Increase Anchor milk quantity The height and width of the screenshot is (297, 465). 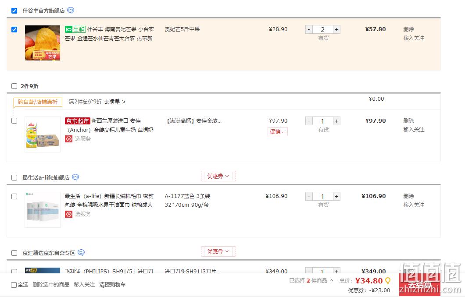click(x=336, y=121)
